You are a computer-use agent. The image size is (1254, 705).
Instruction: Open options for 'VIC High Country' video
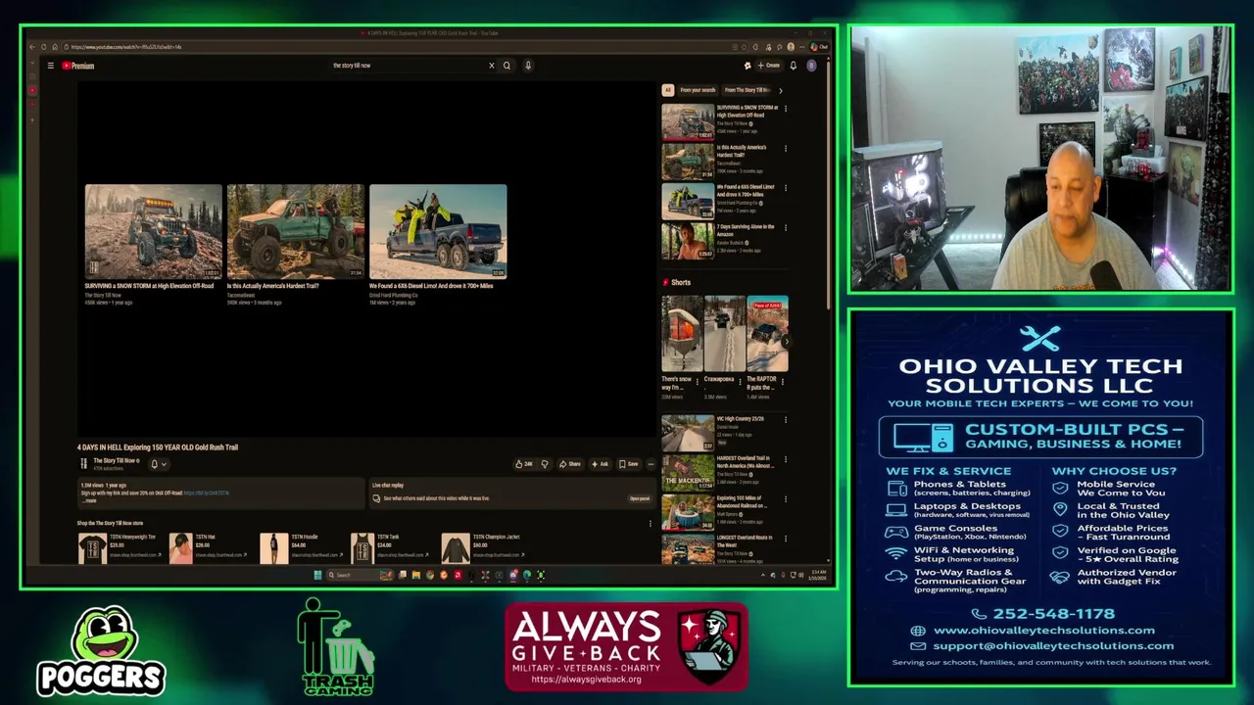(785, 419)
